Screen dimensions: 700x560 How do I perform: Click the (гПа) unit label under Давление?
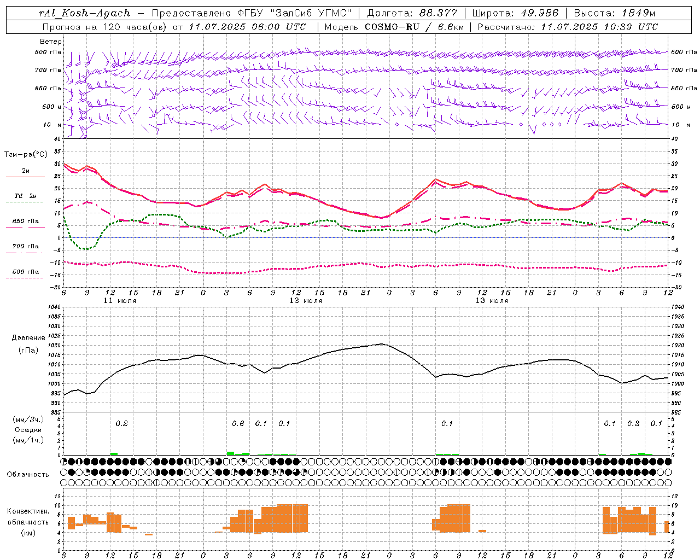[28, 350]
